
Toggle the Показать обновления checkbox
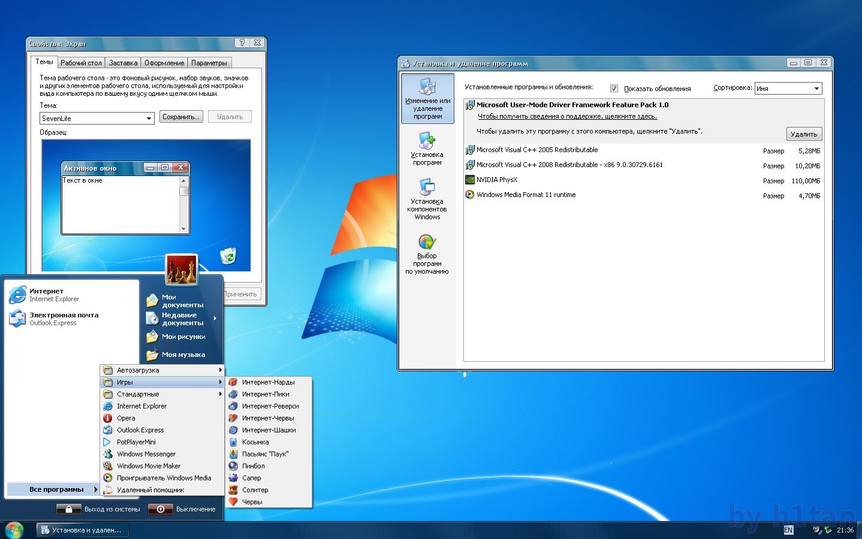click(614, 89)
